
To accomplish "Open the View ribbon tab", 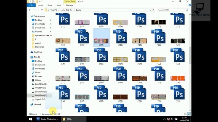I will point(59,5).
